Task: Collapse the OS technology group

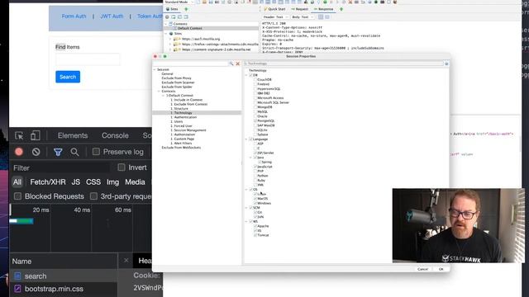Action: pos(246,189)
